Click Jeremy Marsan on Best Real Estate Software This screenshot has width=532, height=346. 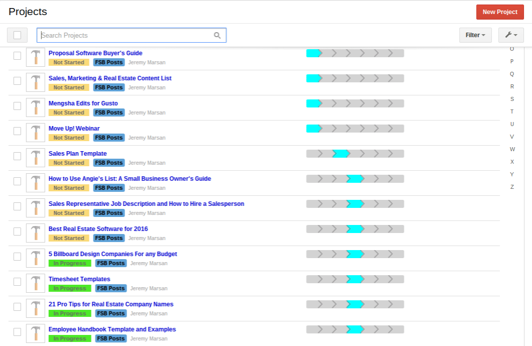tap(147, 238)
